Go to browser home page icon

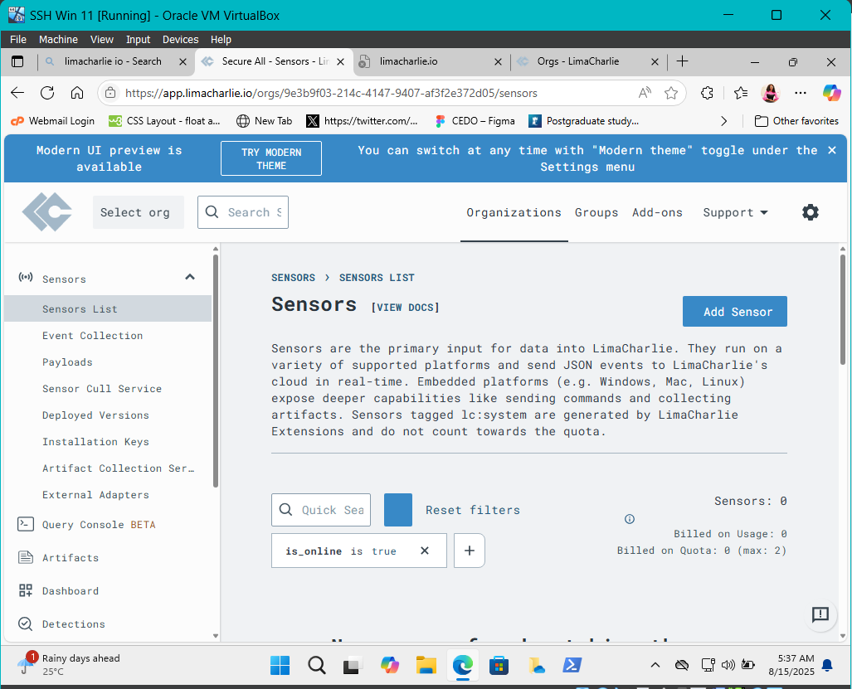click(77, 93)
